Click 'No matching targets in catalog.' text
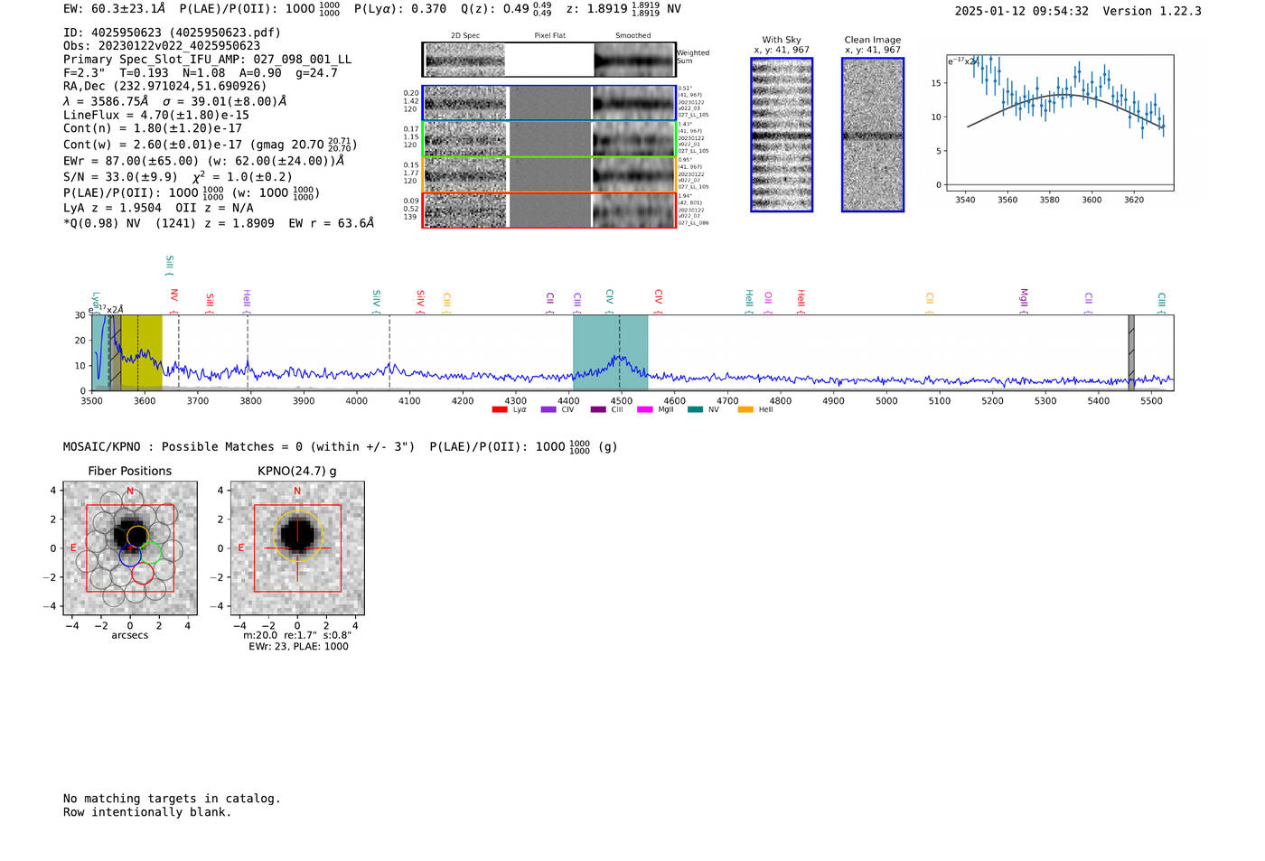 tap(172, 799)
